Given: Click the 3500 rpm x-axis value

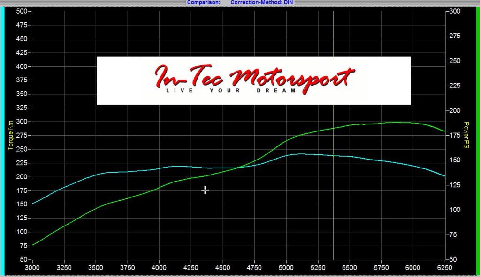Looking at the screenshot, I should pyautogui.click(x=96, y=268).
